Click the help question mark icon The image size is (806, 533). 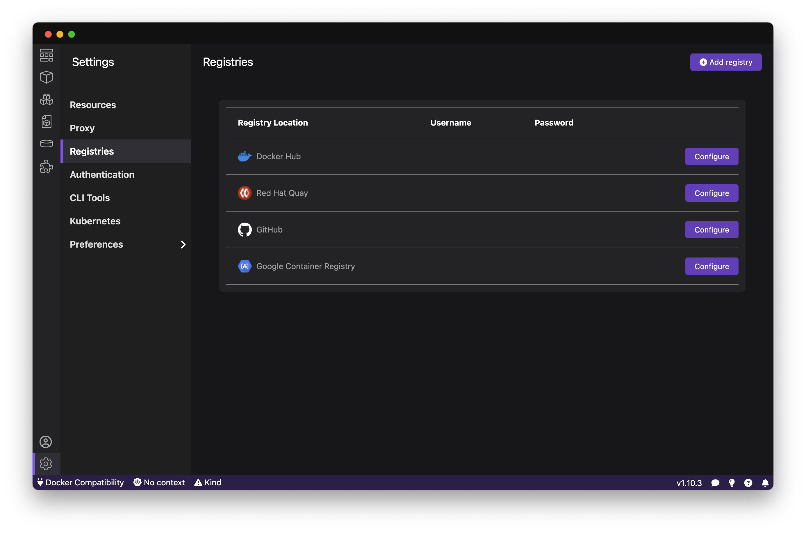tap(748, 483)
